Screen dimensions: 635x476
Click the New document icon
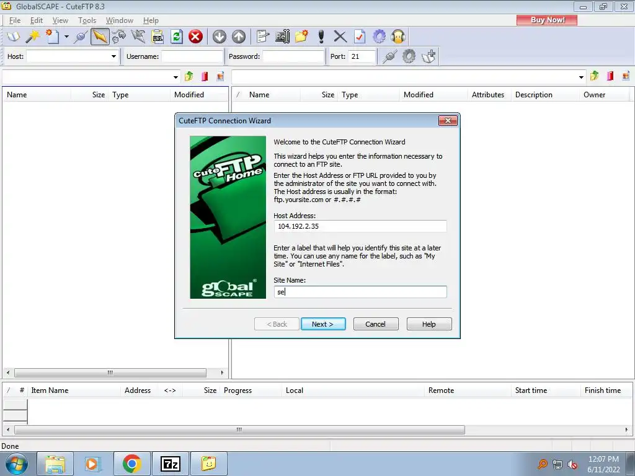pos(52,37)
